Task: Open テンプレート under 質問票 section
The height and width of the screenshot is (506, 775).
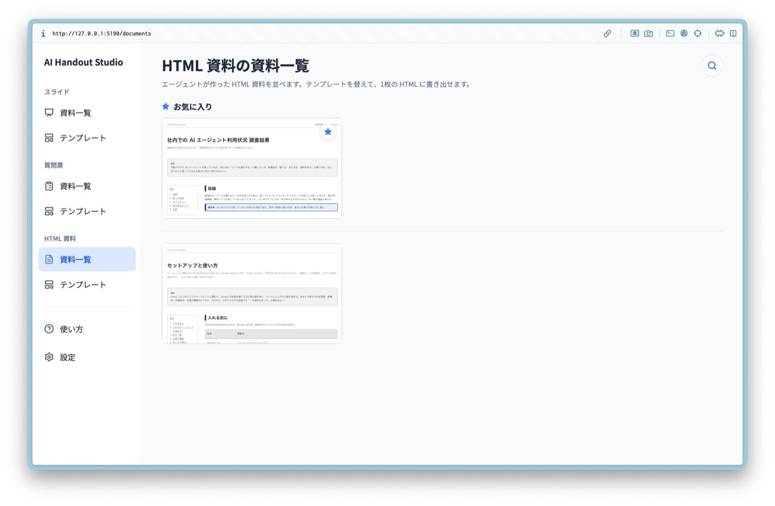Action: (87, 211)
